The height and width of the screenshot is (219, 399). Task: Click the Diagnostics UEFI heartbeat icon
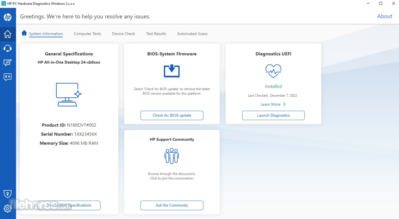(x=273, y=71)
